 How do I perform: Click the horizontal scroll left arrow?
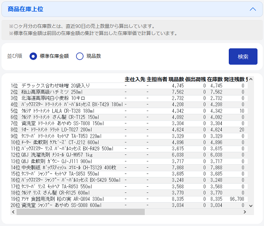pyautogui.click(x=13, y=212)
